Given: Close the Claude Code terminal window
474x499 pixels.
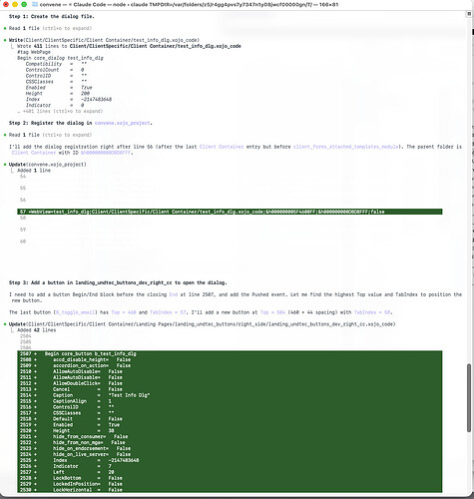Looking at the screenshot, I should pyautogui.click(x=6, y=5).
